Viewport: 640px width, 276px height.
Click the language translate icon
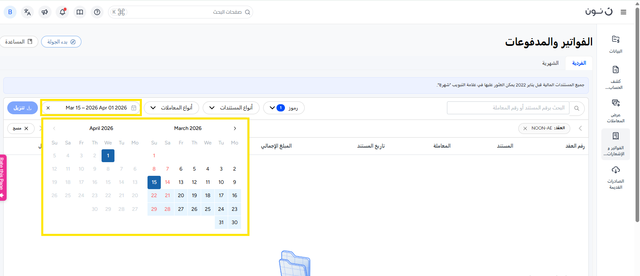27,12
